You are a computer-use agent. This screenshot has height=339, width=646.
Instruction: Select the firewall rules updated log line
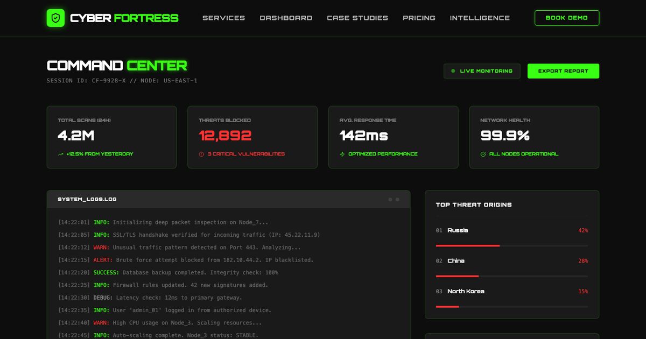coord(163,285)
